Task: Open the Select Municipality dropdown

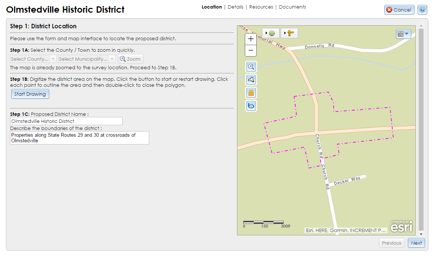Action: (x=87, y=59)
